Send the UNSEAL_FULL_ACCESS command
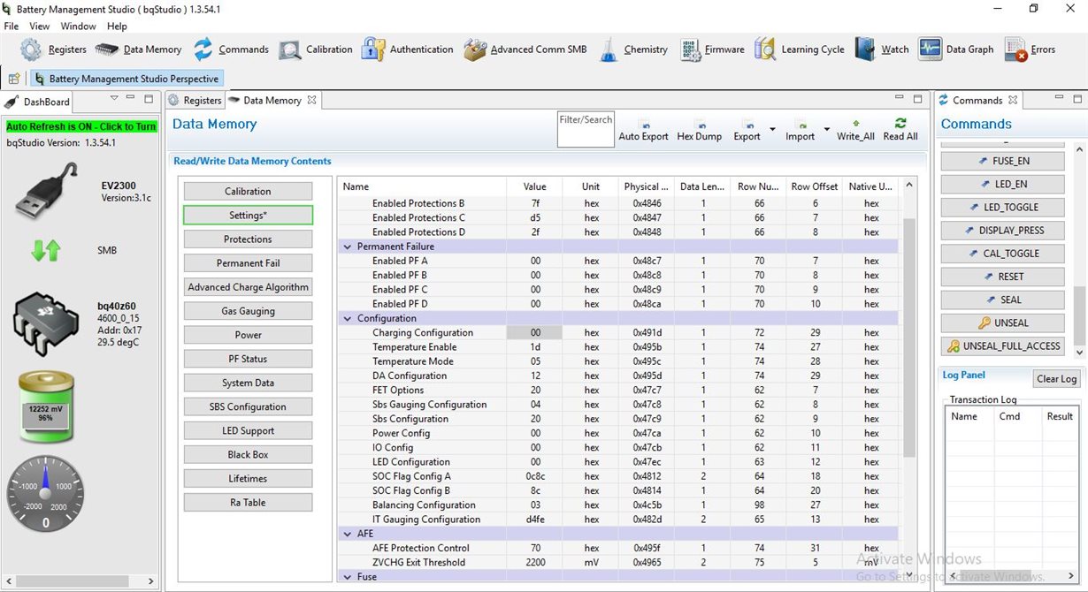The image size is (1088, 592). pyautogui.click(x=1004, y=345)
